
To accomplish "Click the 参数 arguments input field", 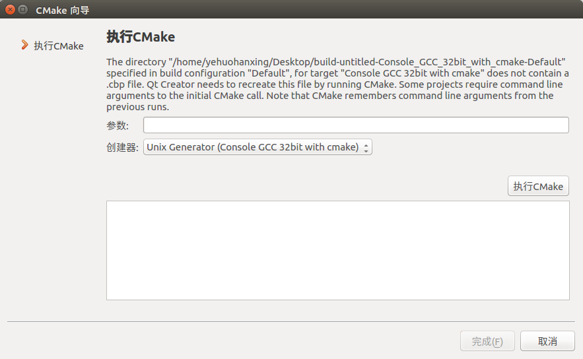I will click(356, 125).
